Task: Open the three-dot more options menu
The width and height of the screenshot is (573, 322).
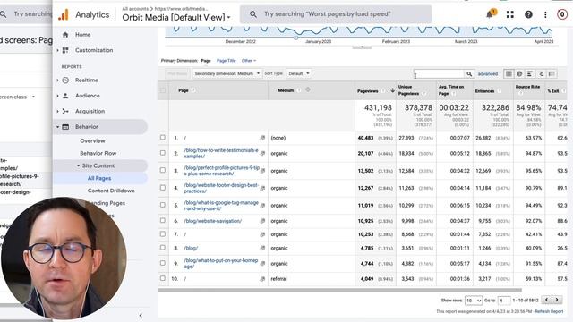Action: 545,14
